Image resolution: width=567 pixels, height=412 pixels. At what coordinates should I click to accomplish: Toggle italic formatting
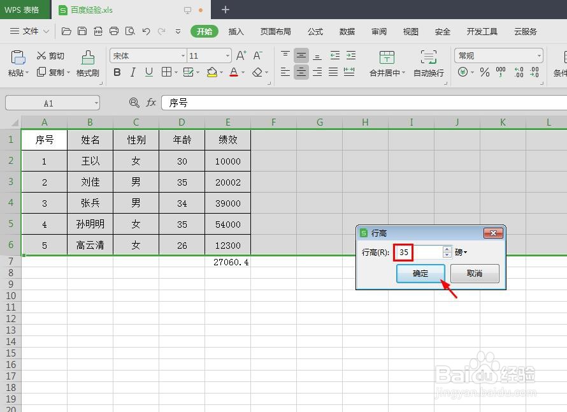[x=133, y=72]
